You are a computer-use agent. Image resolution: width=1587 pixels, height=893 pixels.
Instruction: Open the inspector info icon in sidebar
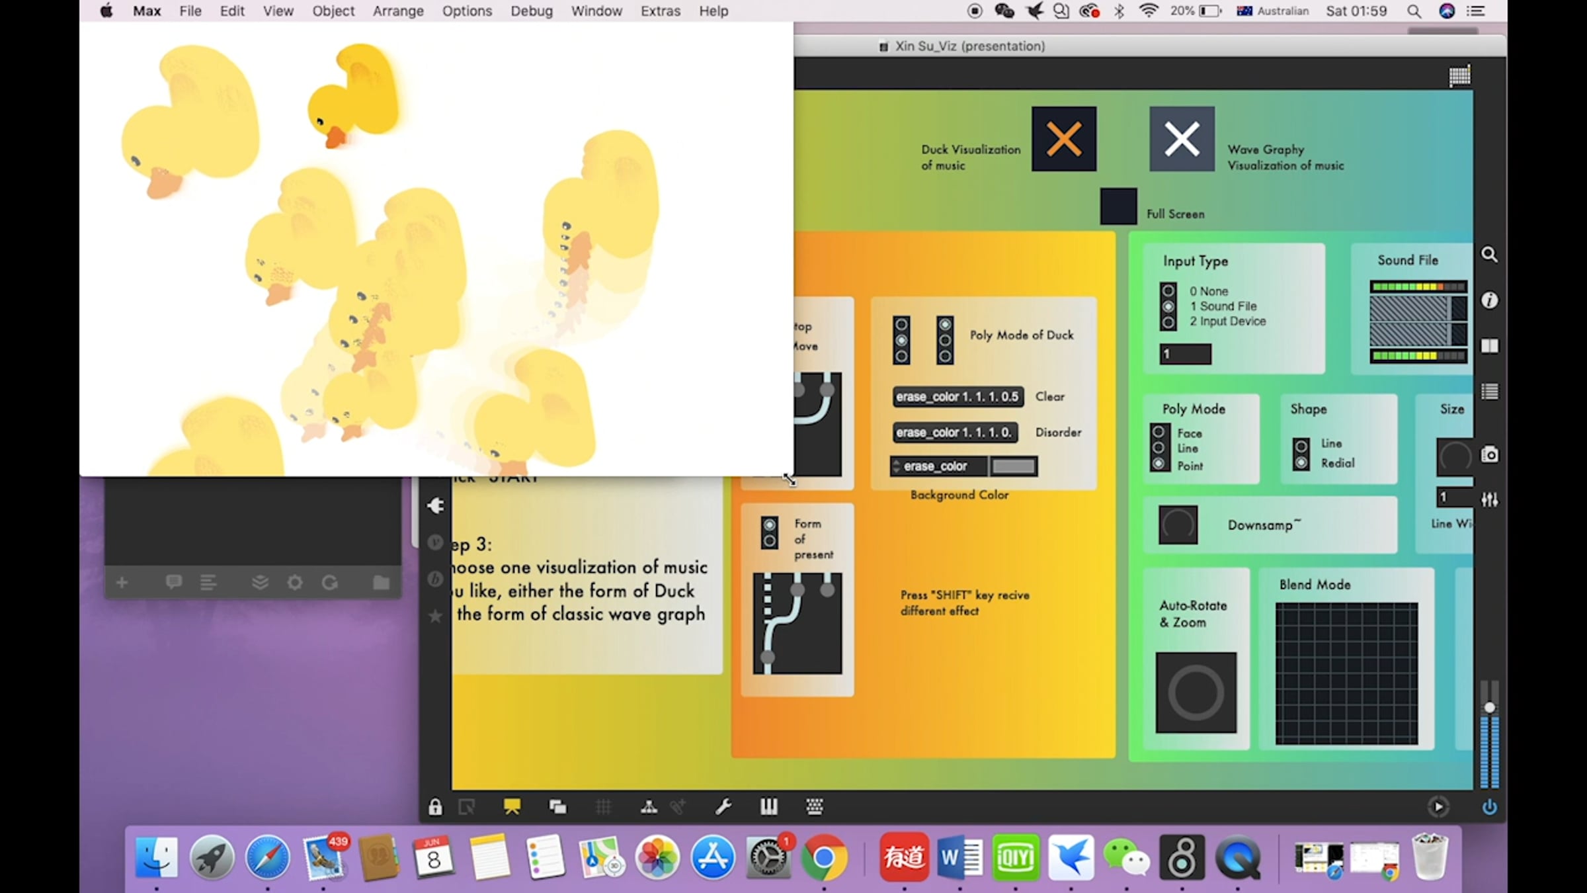[1489, 300]
